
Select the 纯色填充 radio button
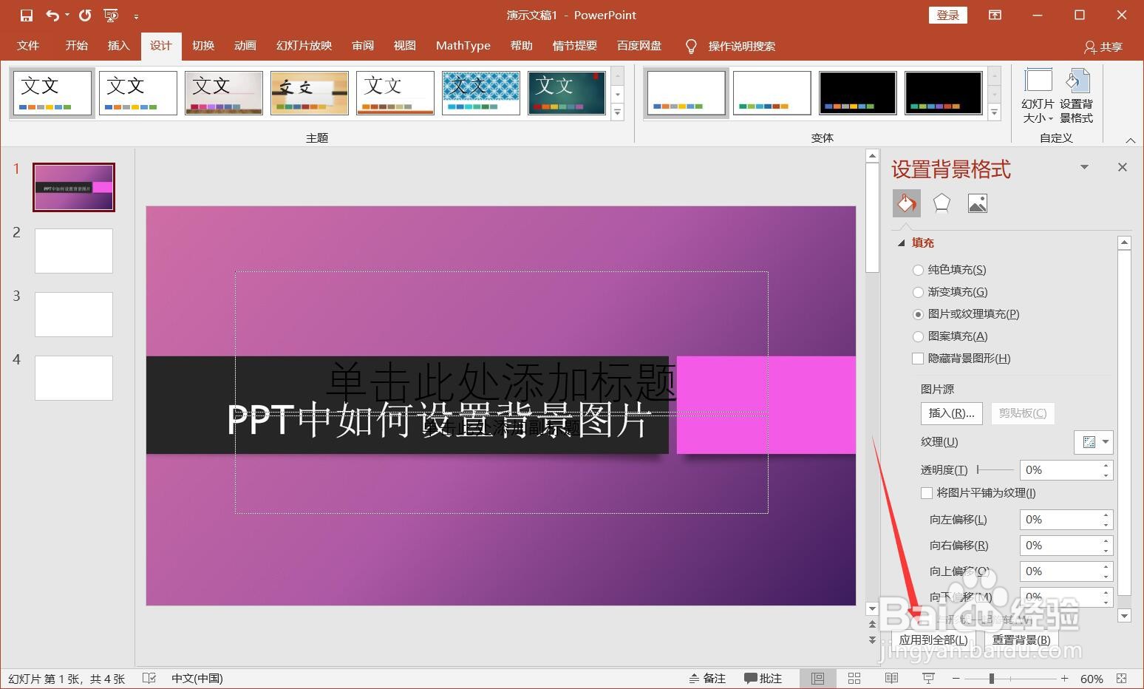[917, 269]
